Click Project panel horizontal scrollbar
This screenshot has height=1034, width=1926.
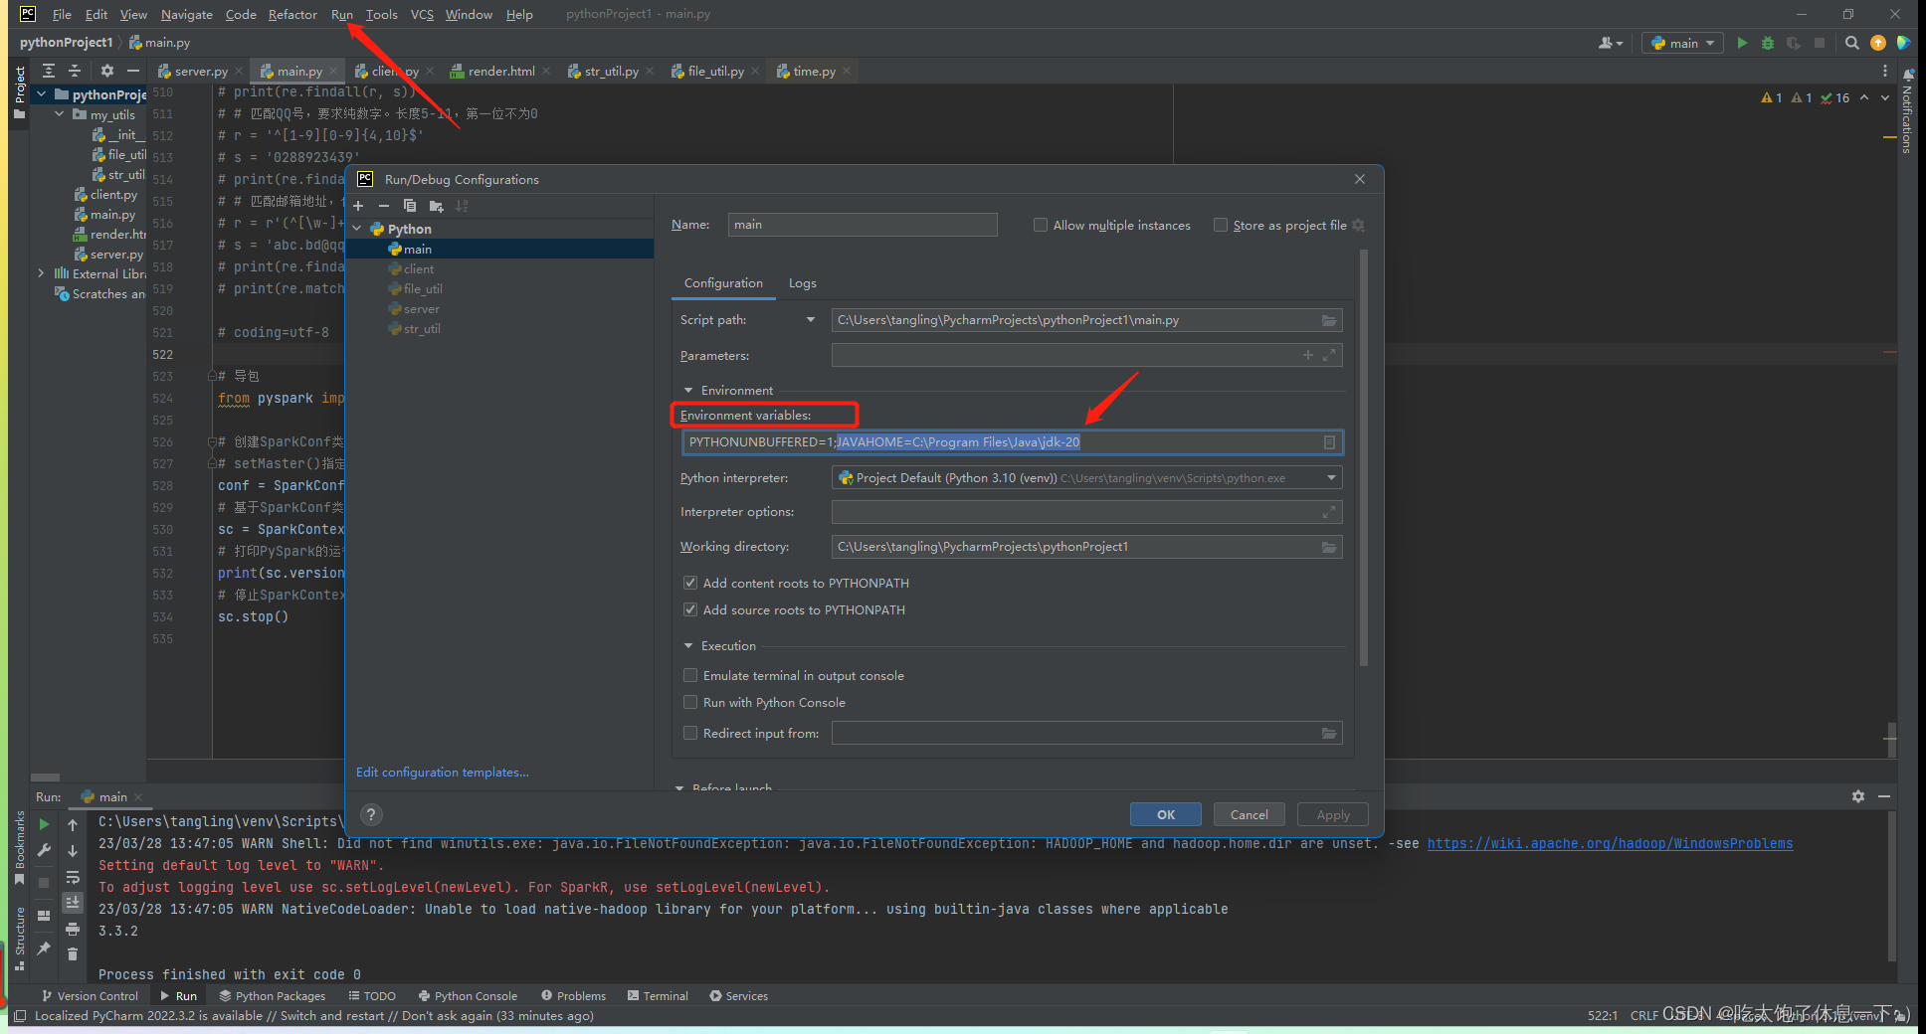46,777
